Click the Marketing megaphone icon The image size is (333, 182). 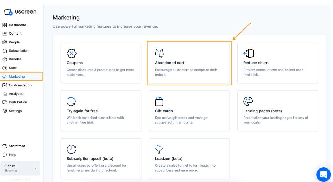5,77
